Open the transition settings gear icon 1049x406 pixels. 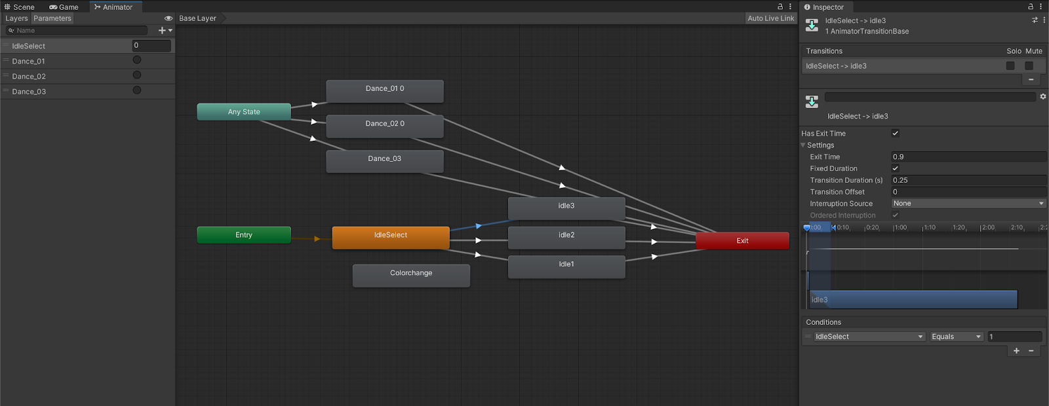click(1042, 97)
